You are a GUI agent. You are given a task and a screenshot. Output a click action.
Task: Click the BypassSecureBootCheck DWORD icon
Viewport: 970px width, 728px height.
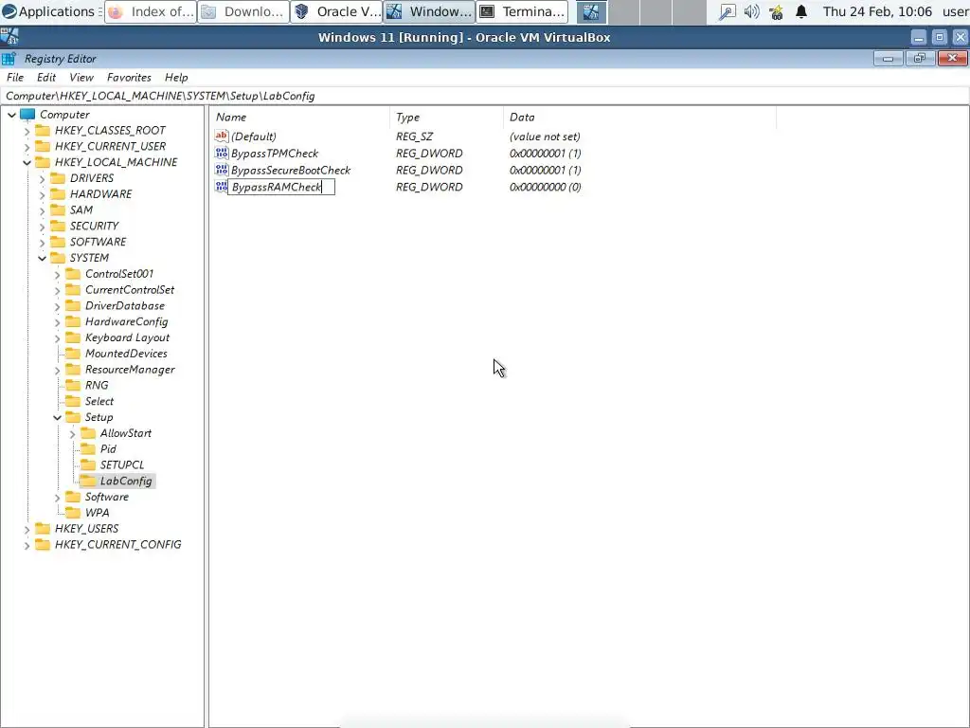(222, 170)
